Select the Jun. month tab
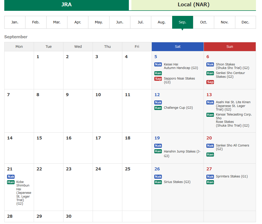 pyautogui.click(x=120, y=22)
